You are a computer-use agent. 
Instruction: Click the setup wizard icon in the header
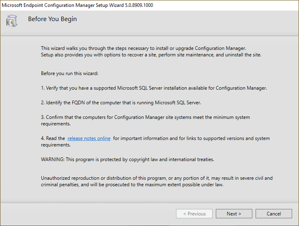tap(12, 21)
